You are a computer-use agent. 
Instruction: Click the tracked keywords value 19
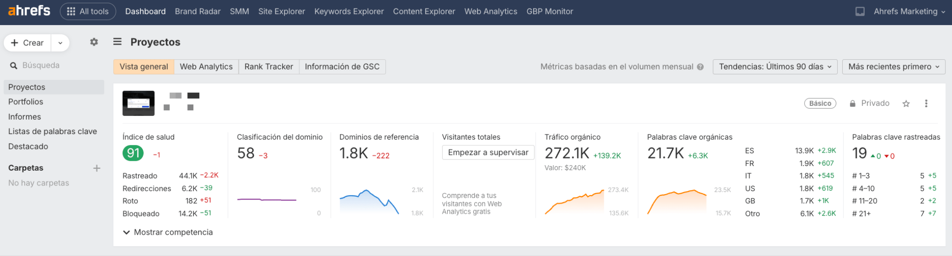(859, 153)
